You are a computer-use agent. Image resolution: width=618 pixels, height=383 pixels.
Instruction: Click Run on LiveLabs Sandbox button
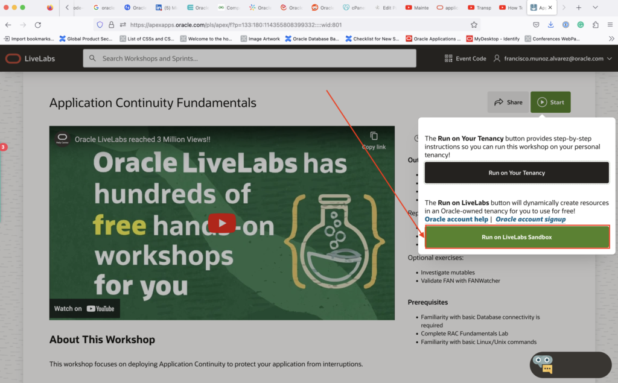pyautogui.click(x=517, y=237)
